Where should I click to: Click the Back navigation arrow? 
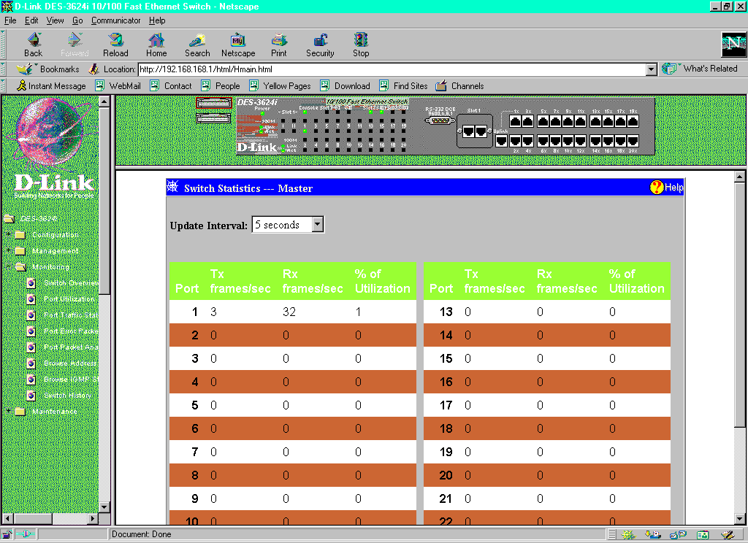[34, 44]
